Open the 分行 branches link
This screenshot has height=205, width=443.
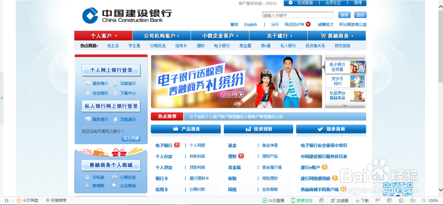[x=275, y=24]
